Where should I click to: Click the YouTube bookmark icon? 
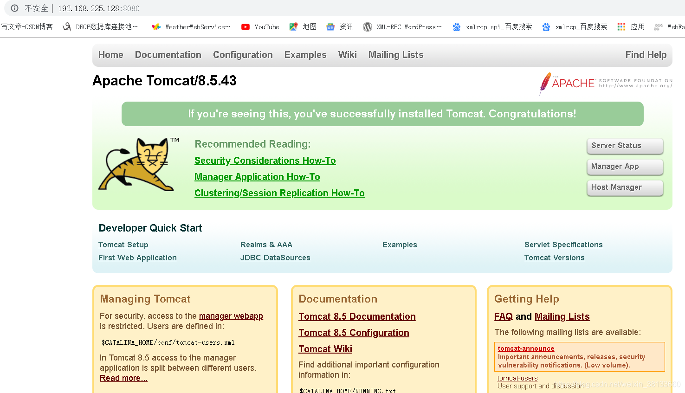[246, 27]
